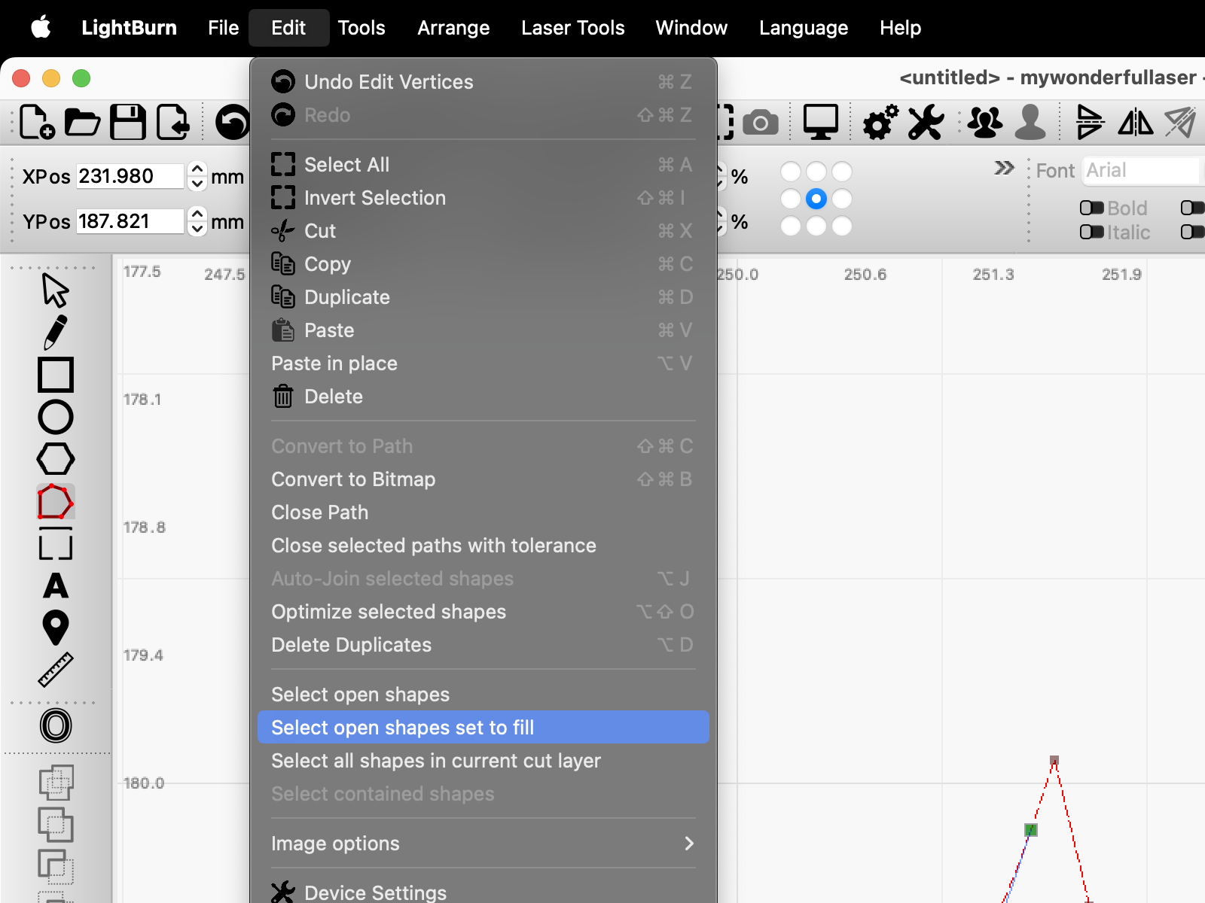The height and width of the screenshot is (903, 1205).
Task: Pick the Measure tool
Action: click(54, 667)
